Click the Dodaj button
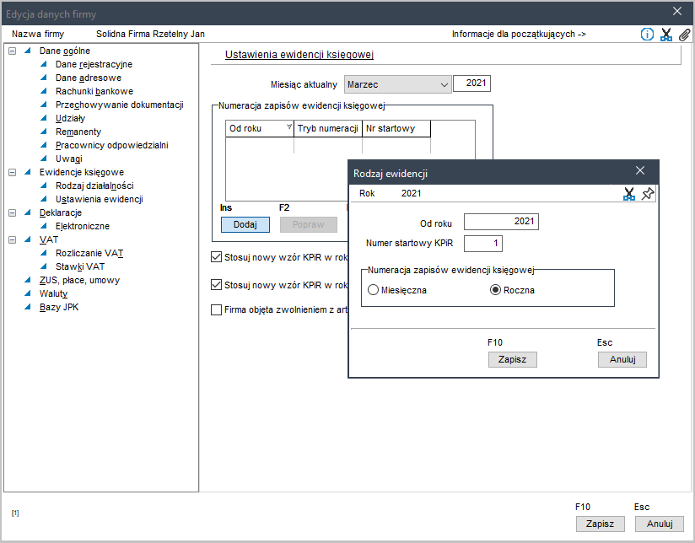This screenshot has height=543, width=695. 245,225
